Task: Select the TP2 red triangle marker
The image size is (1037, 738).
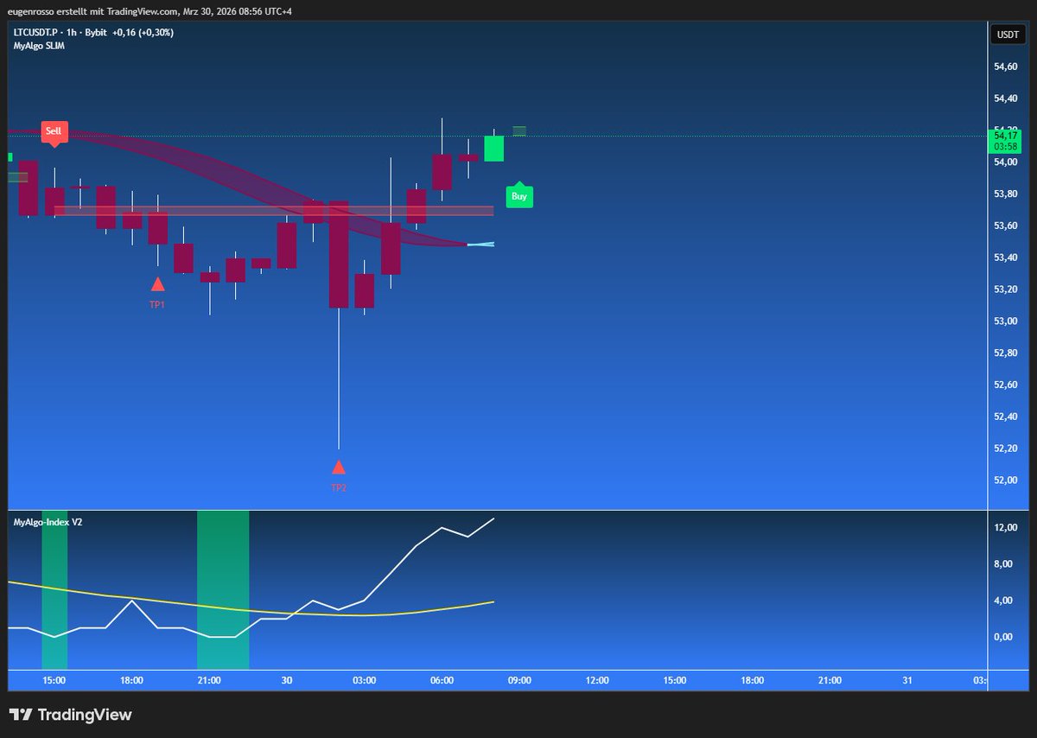Action: point(339,468)
